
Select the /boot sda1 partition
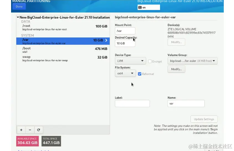click(x=63, y=50)
